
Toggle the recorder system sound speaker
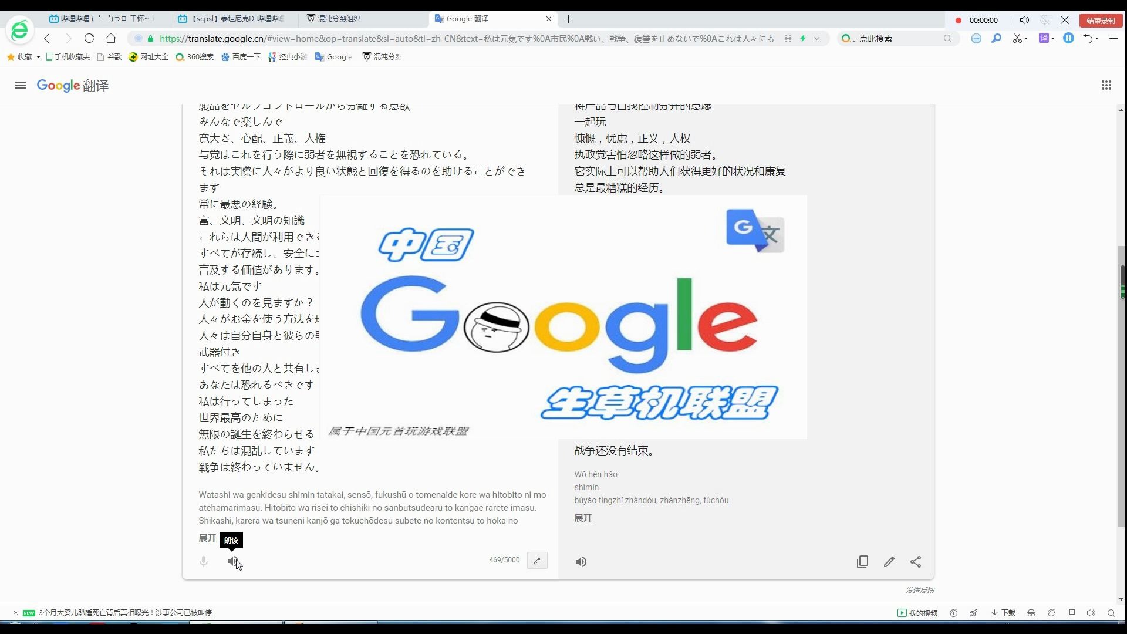point(1024,20)
